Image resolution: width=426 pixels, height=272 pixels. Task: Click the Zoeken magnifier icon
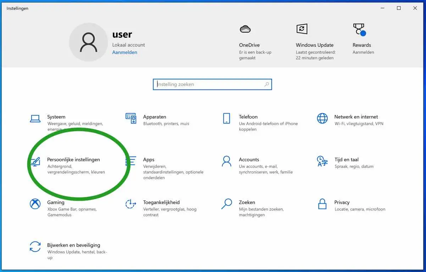[x=226, y=204]
